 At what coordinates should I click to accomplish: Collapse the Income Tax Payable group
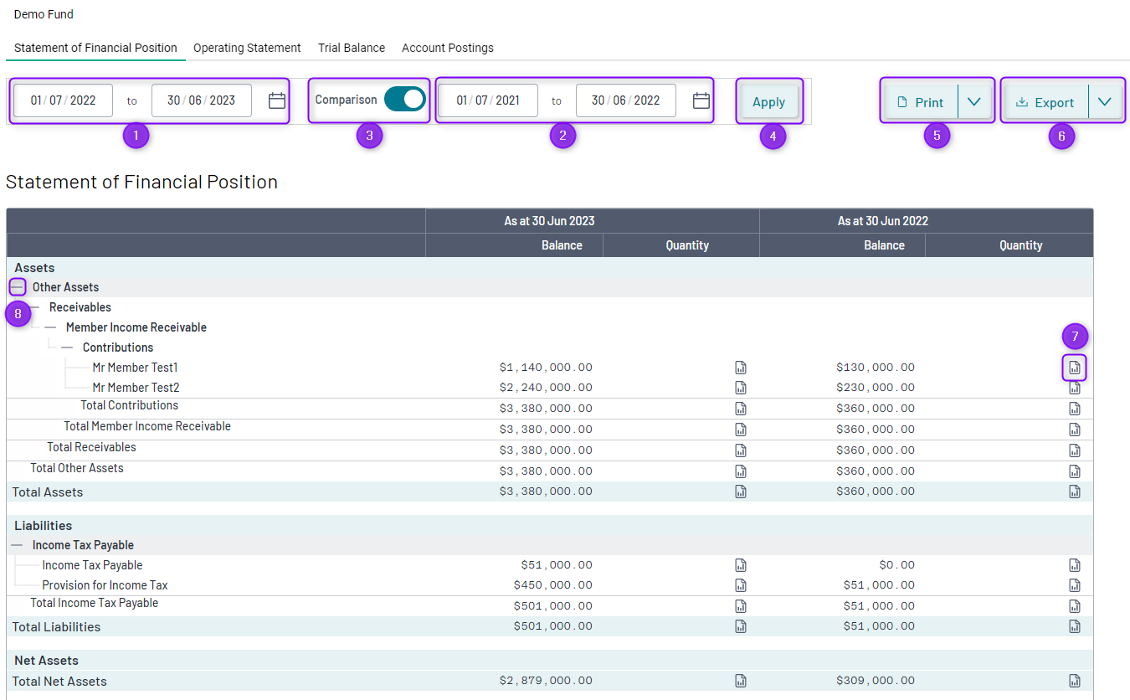[18, 545]
